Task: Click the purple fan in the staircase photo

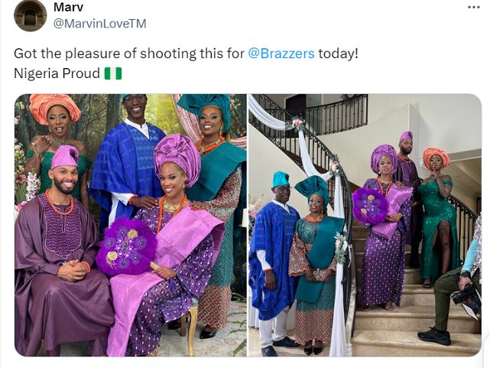Action: pyautogui.click(x=370, y=206)
